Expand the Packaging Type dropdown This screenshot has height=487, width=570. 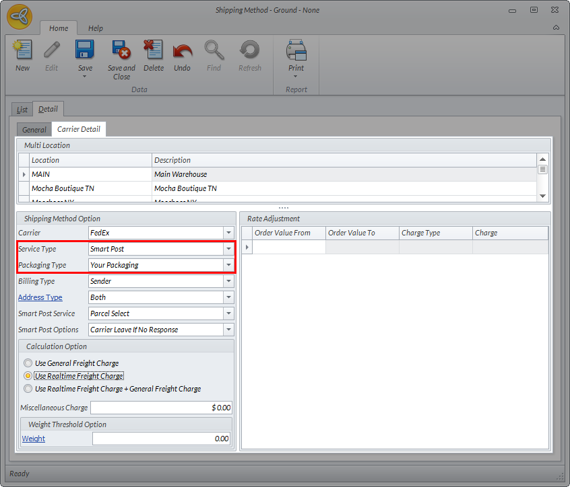point(228,265)
